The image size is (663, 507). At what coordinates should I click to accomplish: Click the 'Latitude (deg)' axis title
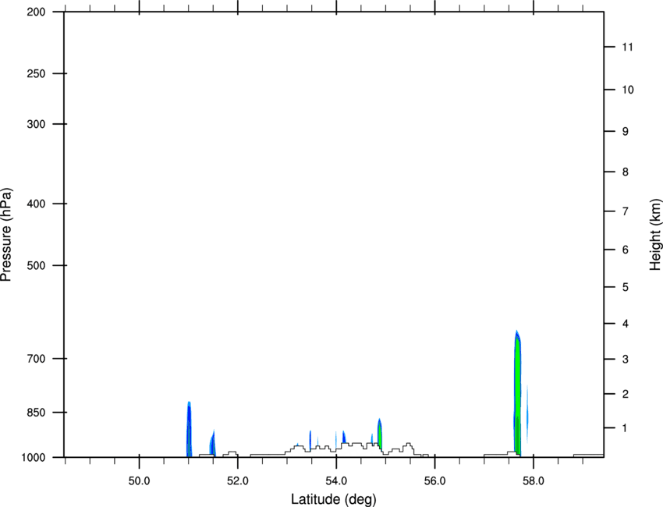(334, 499)
